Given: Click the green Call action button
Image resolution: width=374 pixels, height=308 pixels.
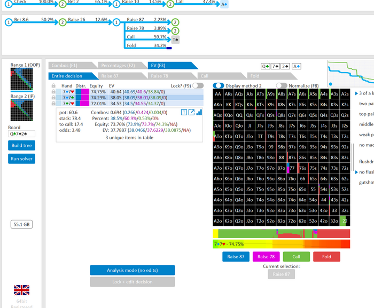Looking at the screenshot, I should tap(296, 257).
